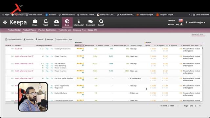The image size is (210, 118).
Task: Open the Current price column menu
Action: (x=155, y=46)
